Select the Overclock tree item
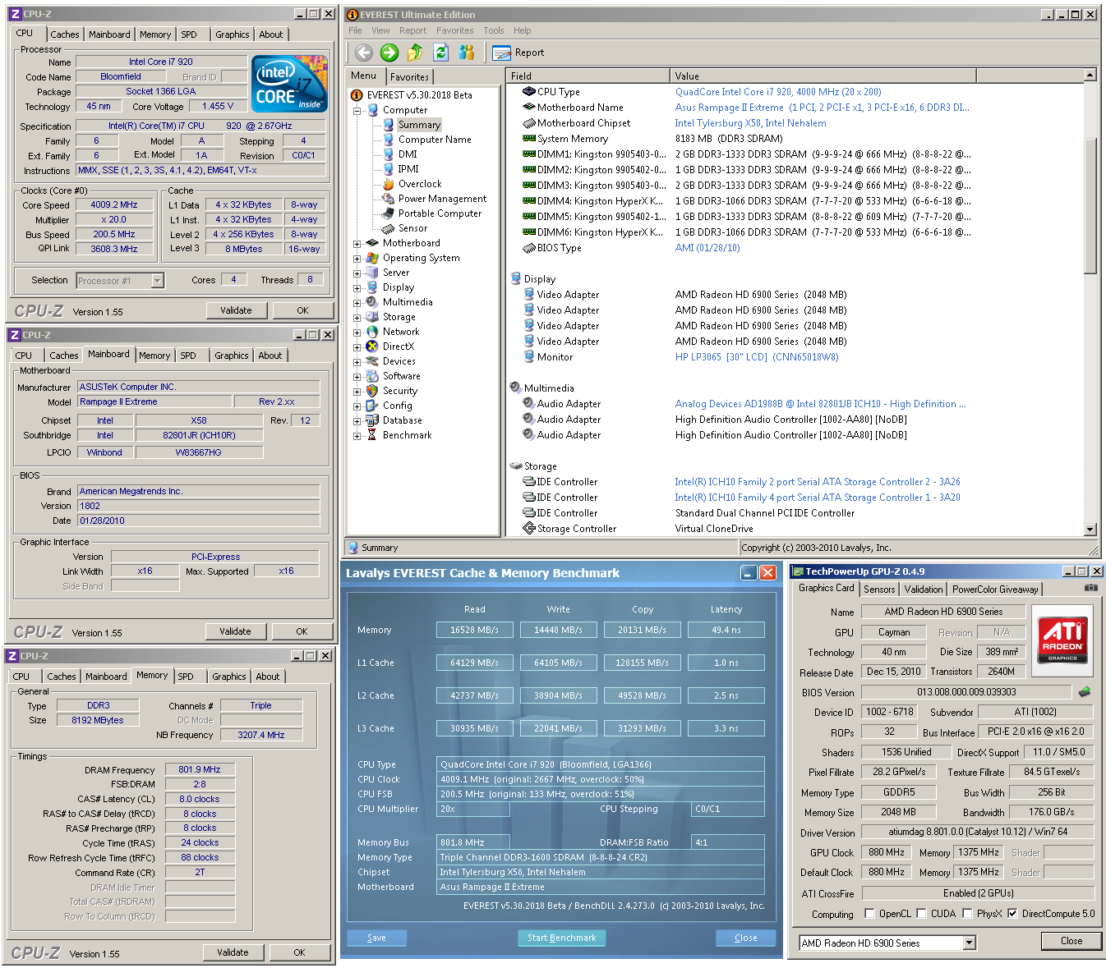This screenshot has height=968, width=1106. (x=420, y=184)
